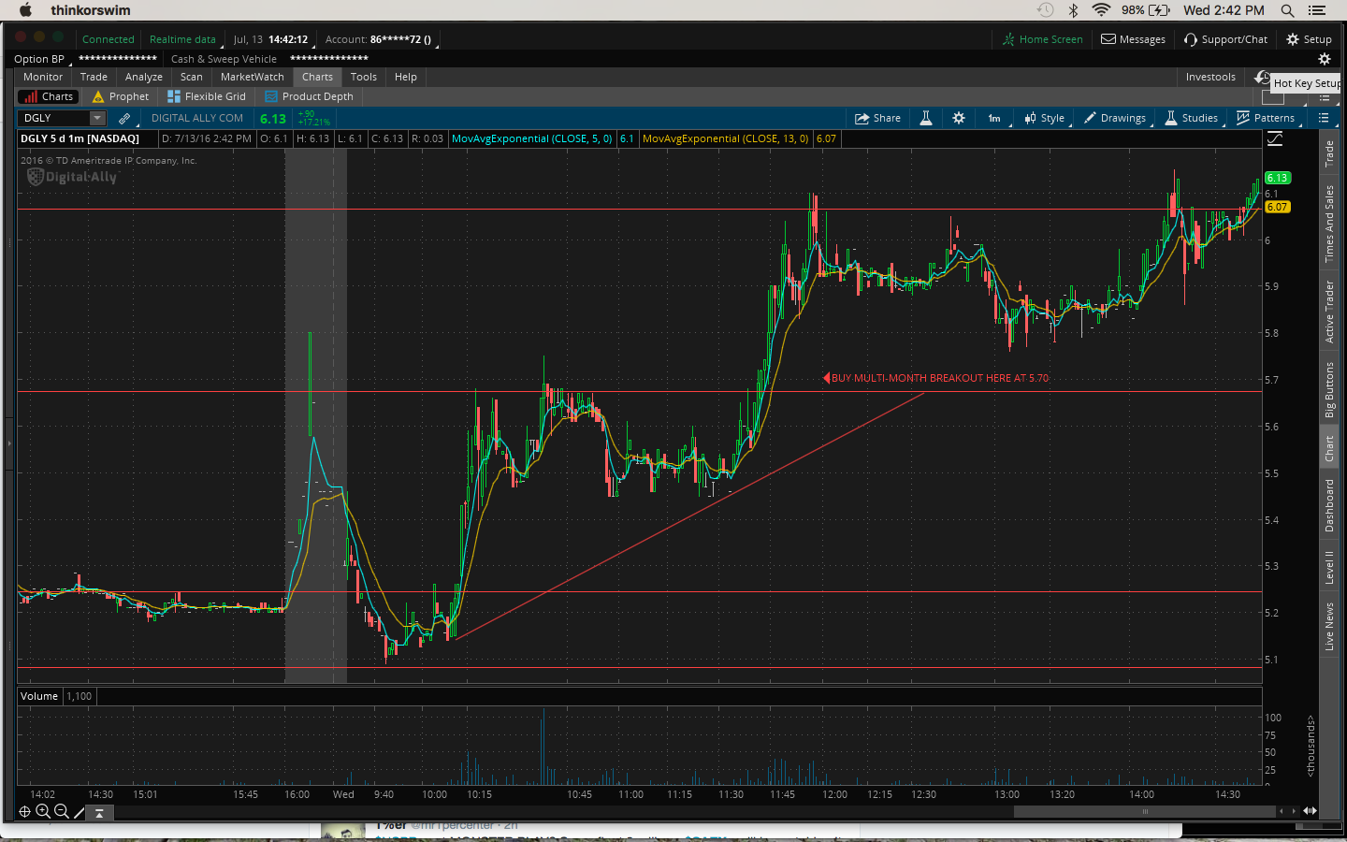
Task: Share the chart via Share button
Action: pos(877,118)
